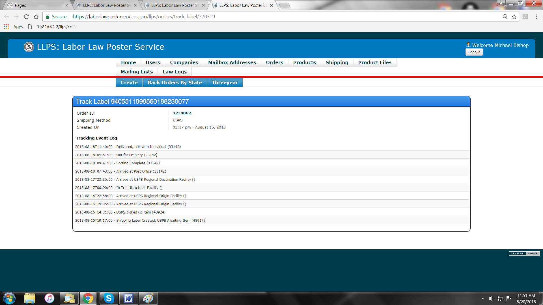Click the address bar zoom magnifier icon
The height and width of the screenshot is (305, 543).
[505, 17]
